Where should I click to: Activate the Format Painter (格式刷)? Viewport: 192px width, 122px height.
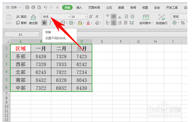[33, 20]
